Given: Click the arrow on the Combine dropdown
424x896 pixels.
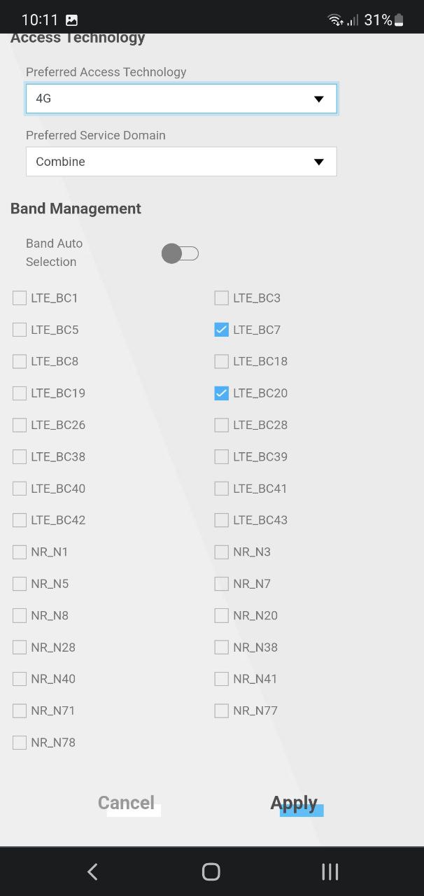Looking at the screenshot, I should (x=319, y=162).
